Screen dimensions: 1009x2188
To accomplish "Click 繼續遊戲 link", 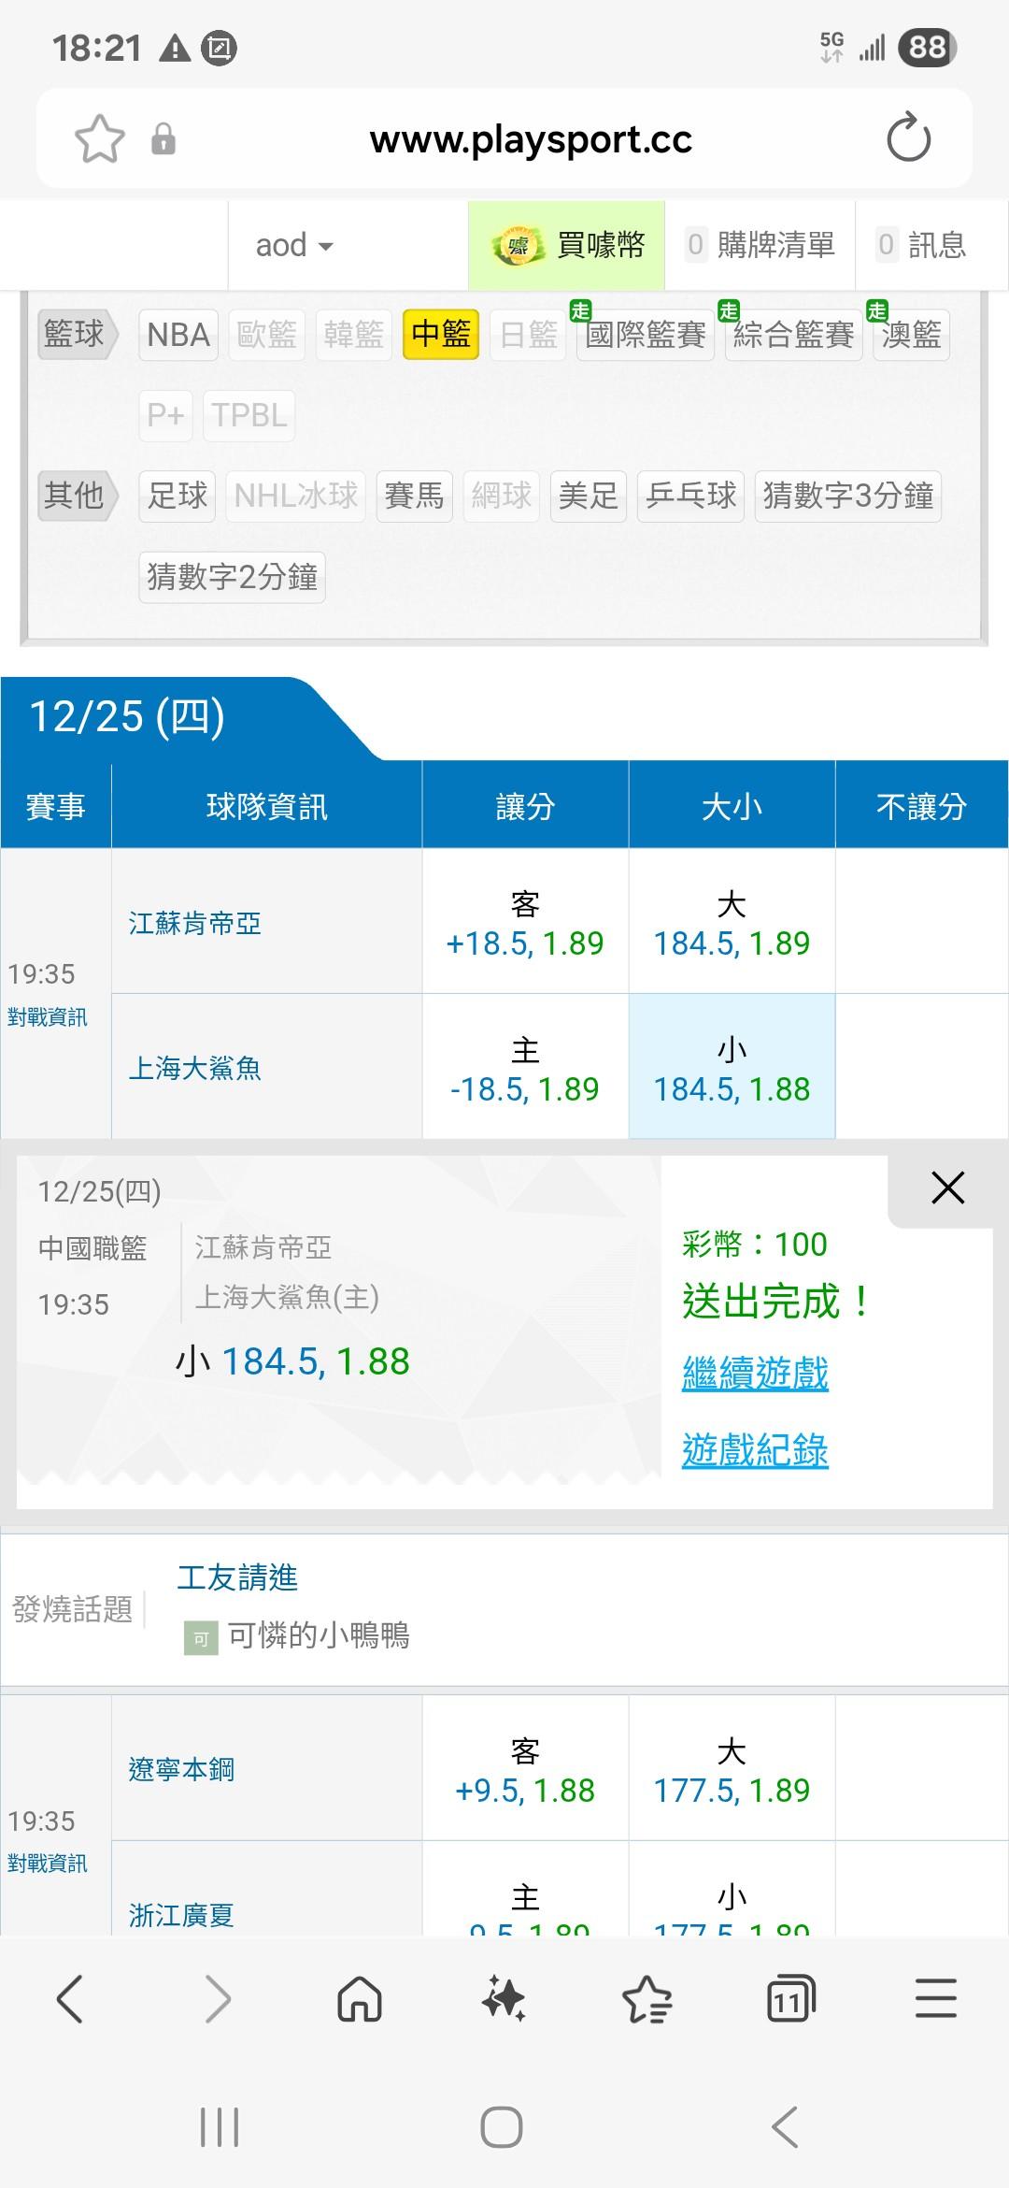I will pos(755,1374).
